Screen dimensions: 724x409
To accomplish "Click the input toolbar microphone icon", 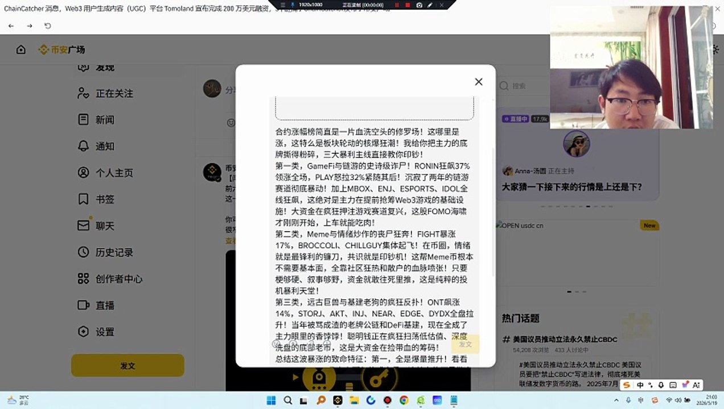I will point(661,385).
